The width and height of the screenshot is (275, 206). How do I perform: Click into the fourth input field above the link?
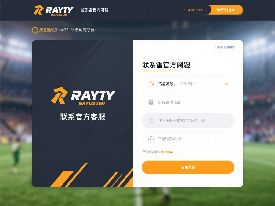pos(191,139)
